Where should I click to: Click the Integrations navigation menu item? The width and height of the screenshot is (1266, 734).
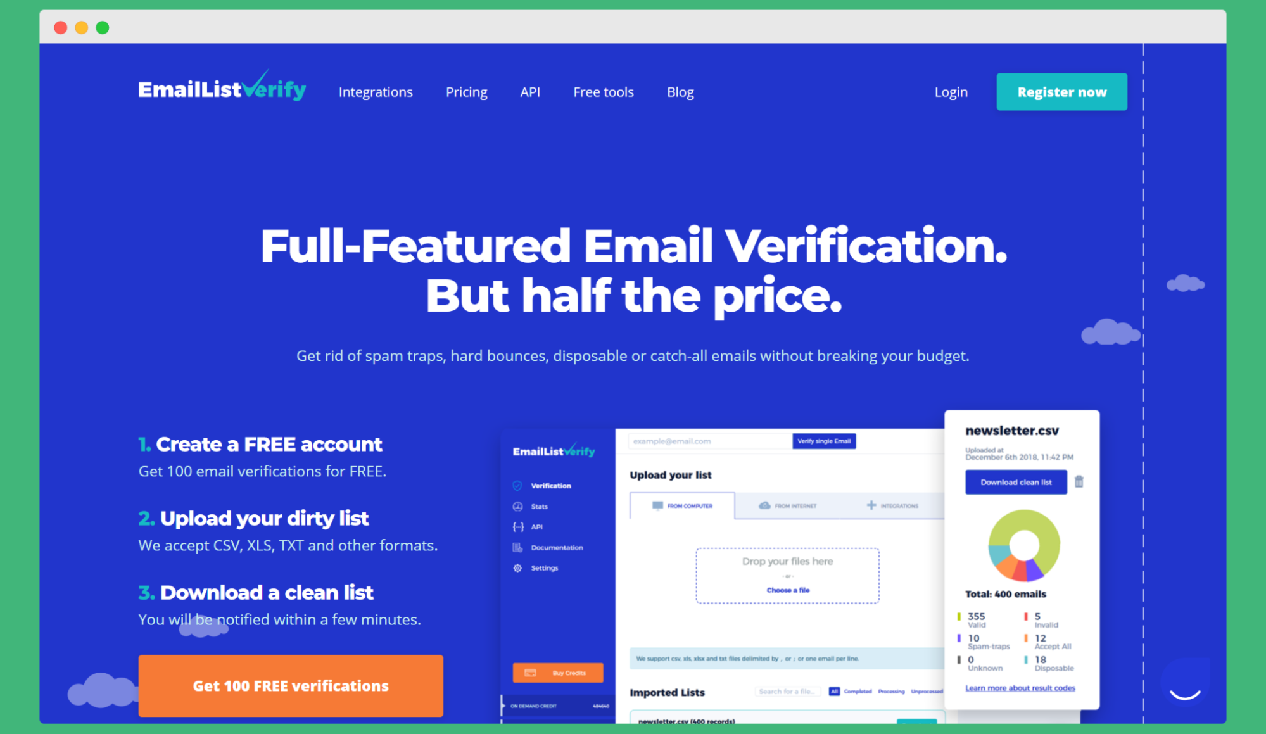pos(377,92)
